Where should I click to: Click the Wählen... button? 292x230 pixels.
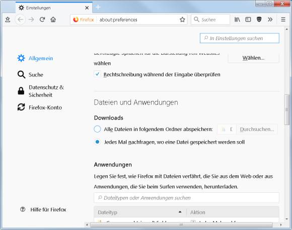(253, 58)
